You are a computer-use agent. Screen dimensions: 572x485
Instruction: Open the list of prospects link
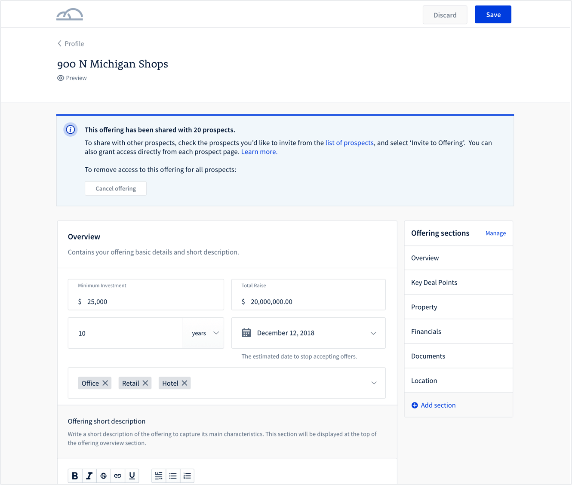(x=349, y=143)
